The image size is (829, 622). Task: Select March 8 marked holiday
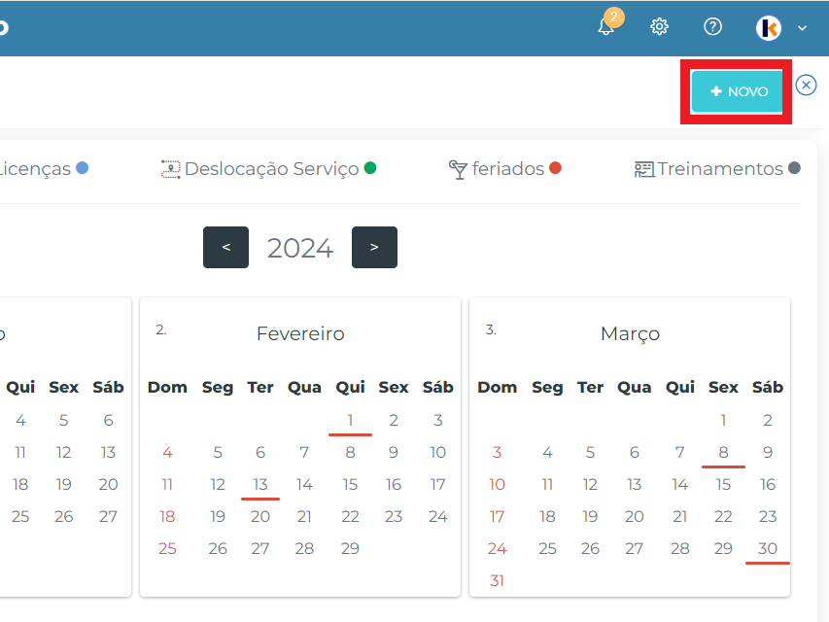point(723,452)
